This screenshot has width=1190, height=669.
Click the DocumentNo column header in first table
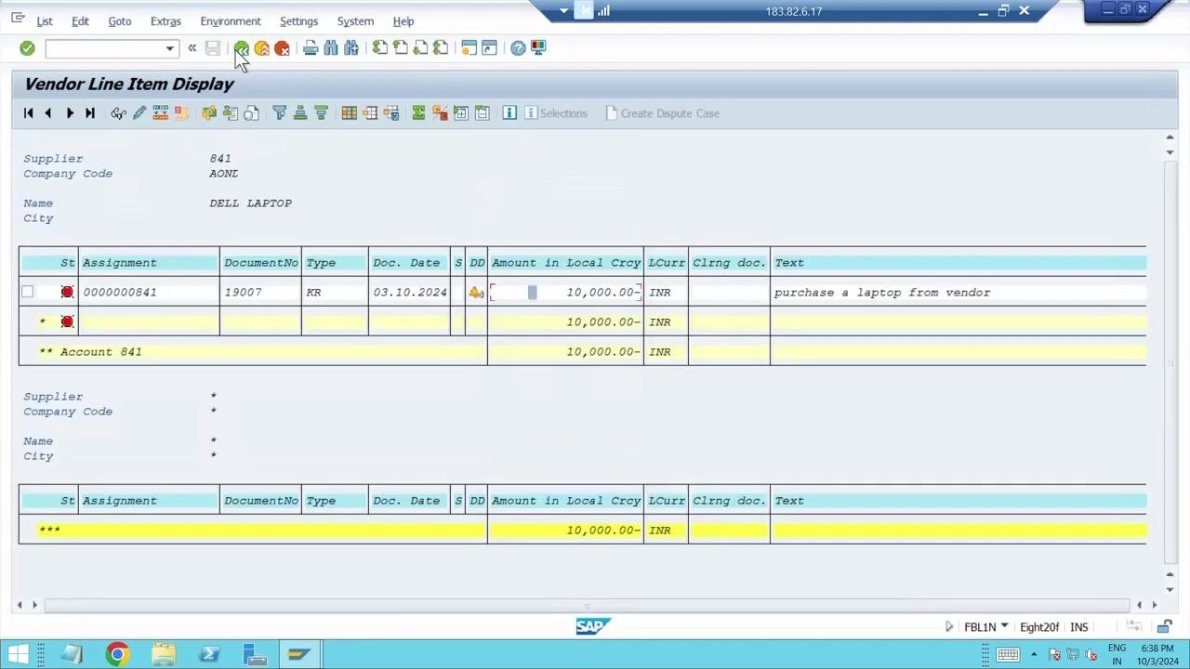(x=260, y=263)
